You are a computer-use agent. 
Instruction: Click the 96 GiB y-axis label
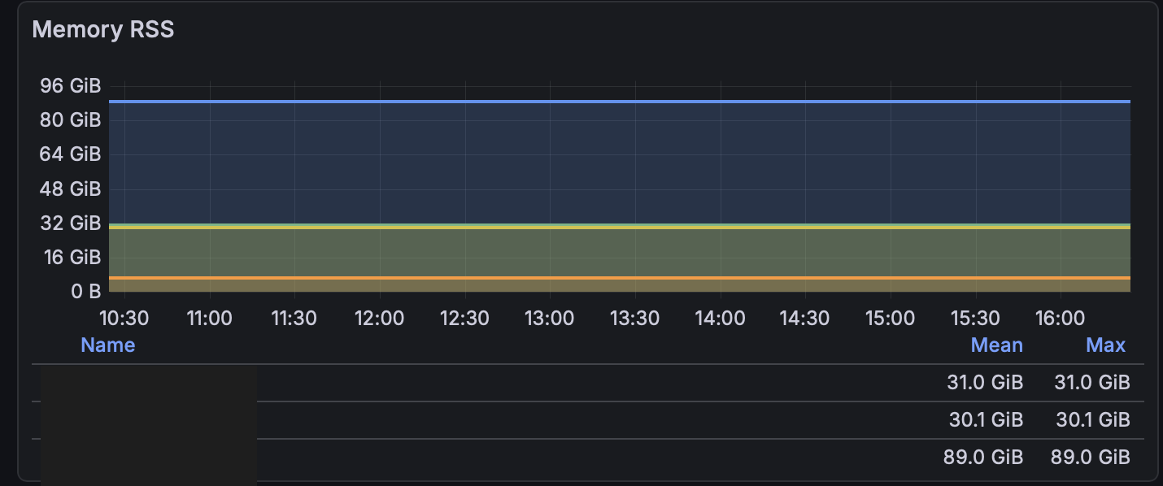(x=70, y=85)
